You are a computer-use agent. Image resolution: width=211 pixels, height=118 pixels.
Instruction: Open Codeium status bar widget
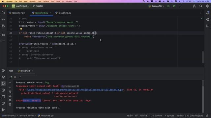point(156,116)
